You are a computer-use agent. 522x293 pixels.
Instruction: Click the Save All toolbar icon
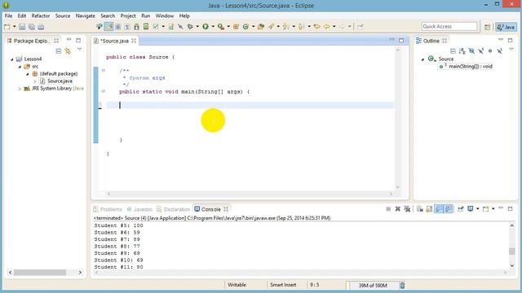tap(32, 27)
